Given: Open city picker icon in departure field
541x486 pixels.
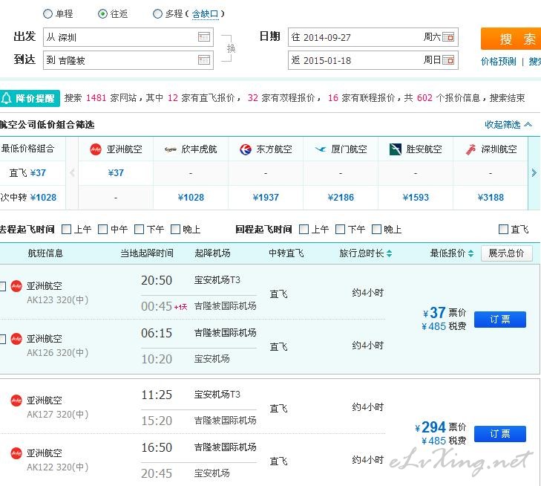Looking at the screenshot, I should coord(204,37).
